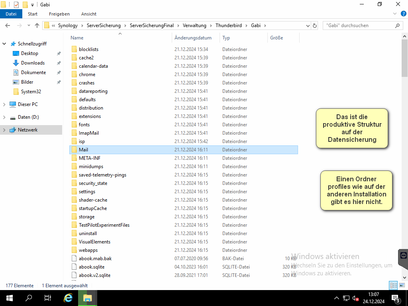Viewport: 408px width, 306px height.
Task: Open the notification center icon
Action: pos(395,298)
